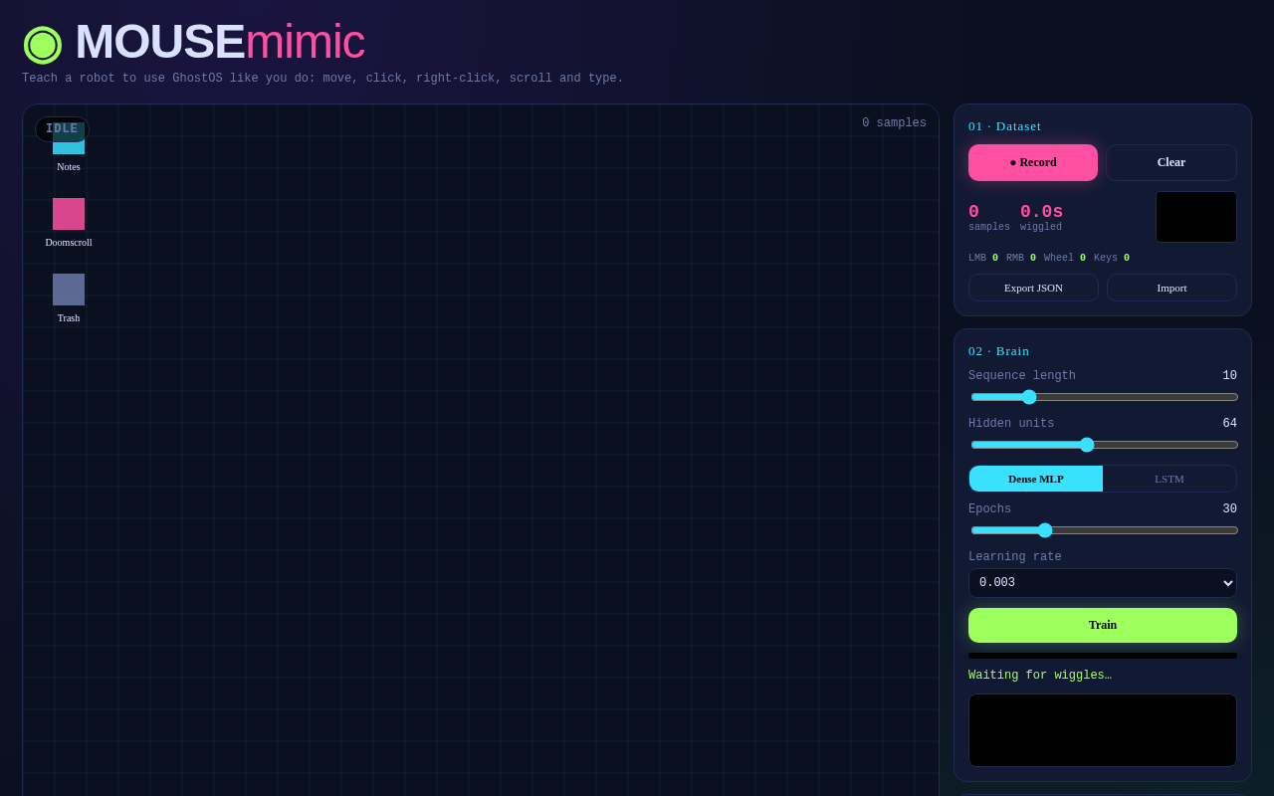Click the Hidden units value 64
1274x796 pixels.
[1230, 424]
